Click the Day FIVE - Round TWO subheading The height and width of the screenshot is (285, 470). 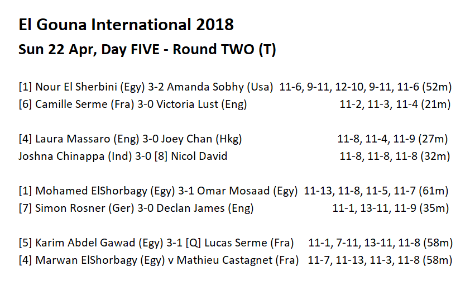(x=147, y=49)
